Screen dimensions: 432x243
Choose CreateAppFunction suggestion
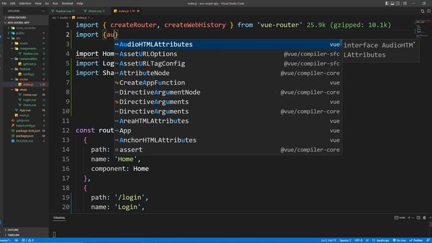point(228,82)
